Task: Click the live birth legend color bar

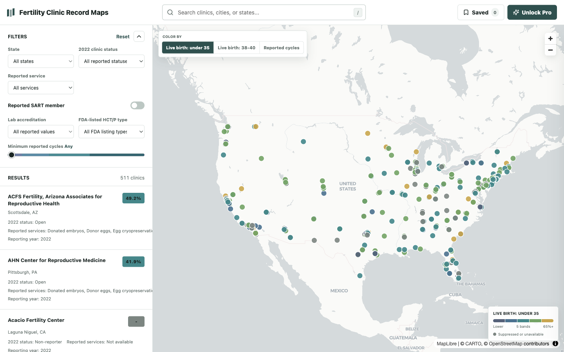Action: (x=523, y=321)
